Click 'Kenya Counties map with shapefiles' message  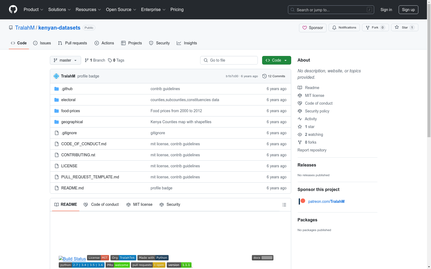click(181, 122)
